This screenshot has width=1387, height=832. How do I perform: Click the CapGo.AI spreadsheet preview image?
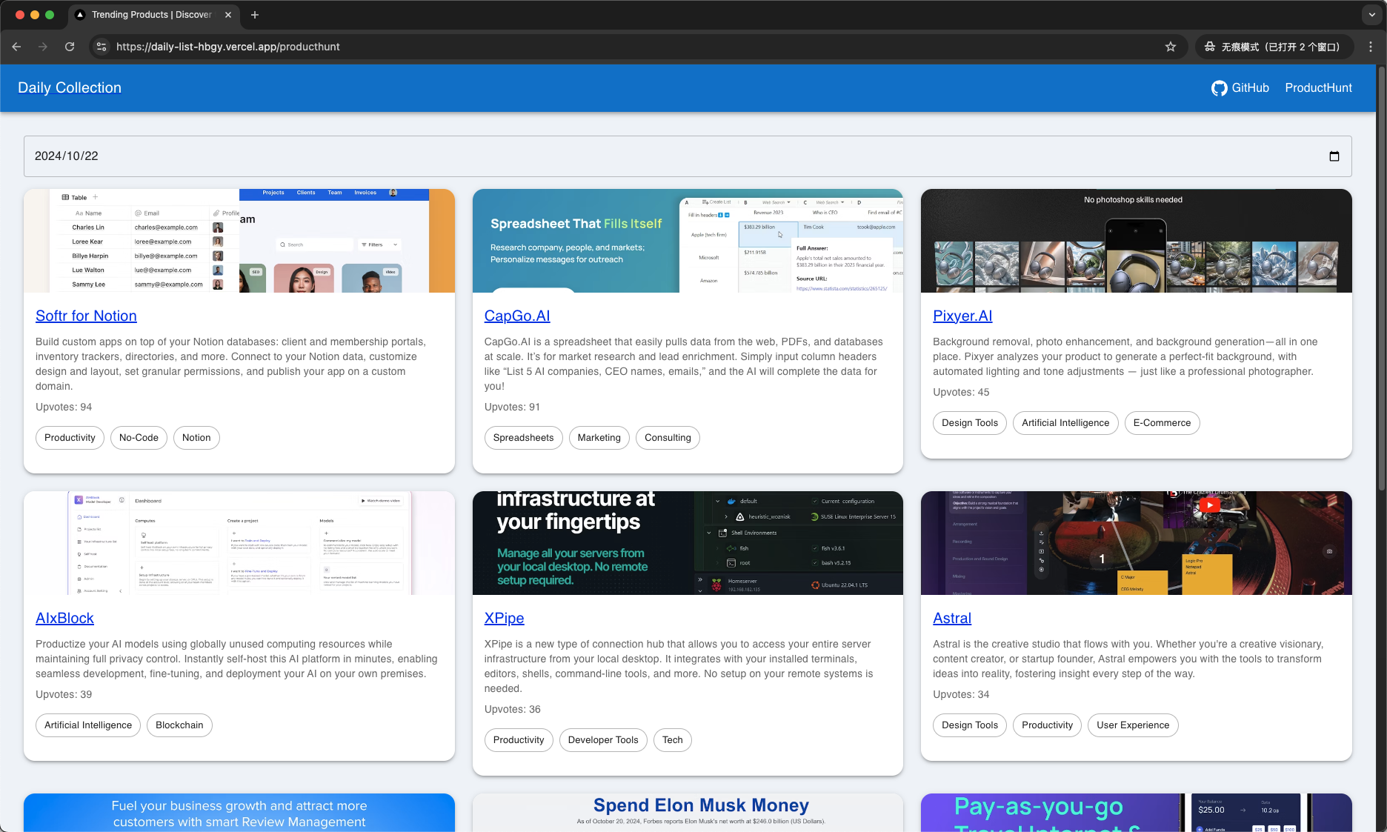click(x=688, y=241)
